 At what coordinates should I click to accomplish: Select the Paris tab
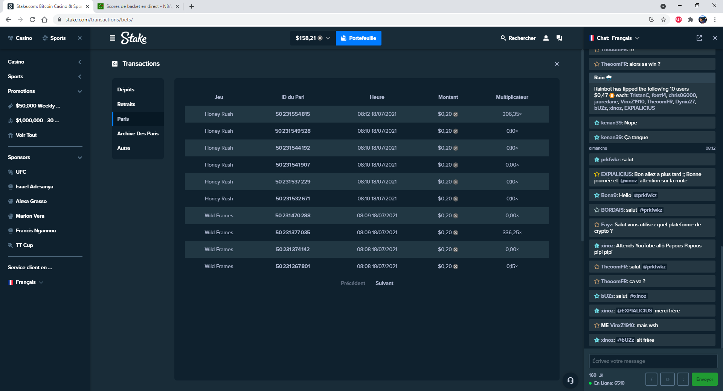[x=138, y=119]
